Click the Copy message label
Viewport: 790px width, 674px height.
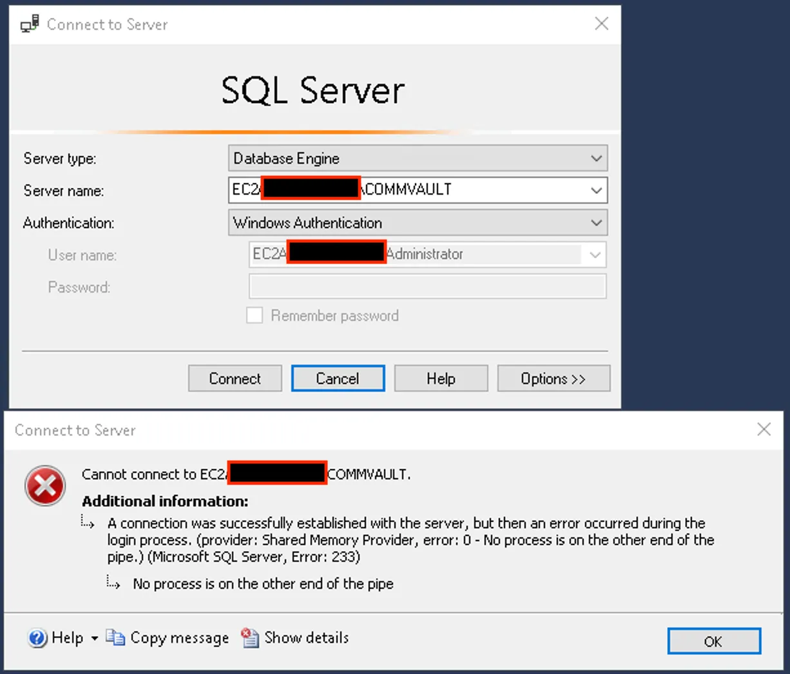point(179,638)
